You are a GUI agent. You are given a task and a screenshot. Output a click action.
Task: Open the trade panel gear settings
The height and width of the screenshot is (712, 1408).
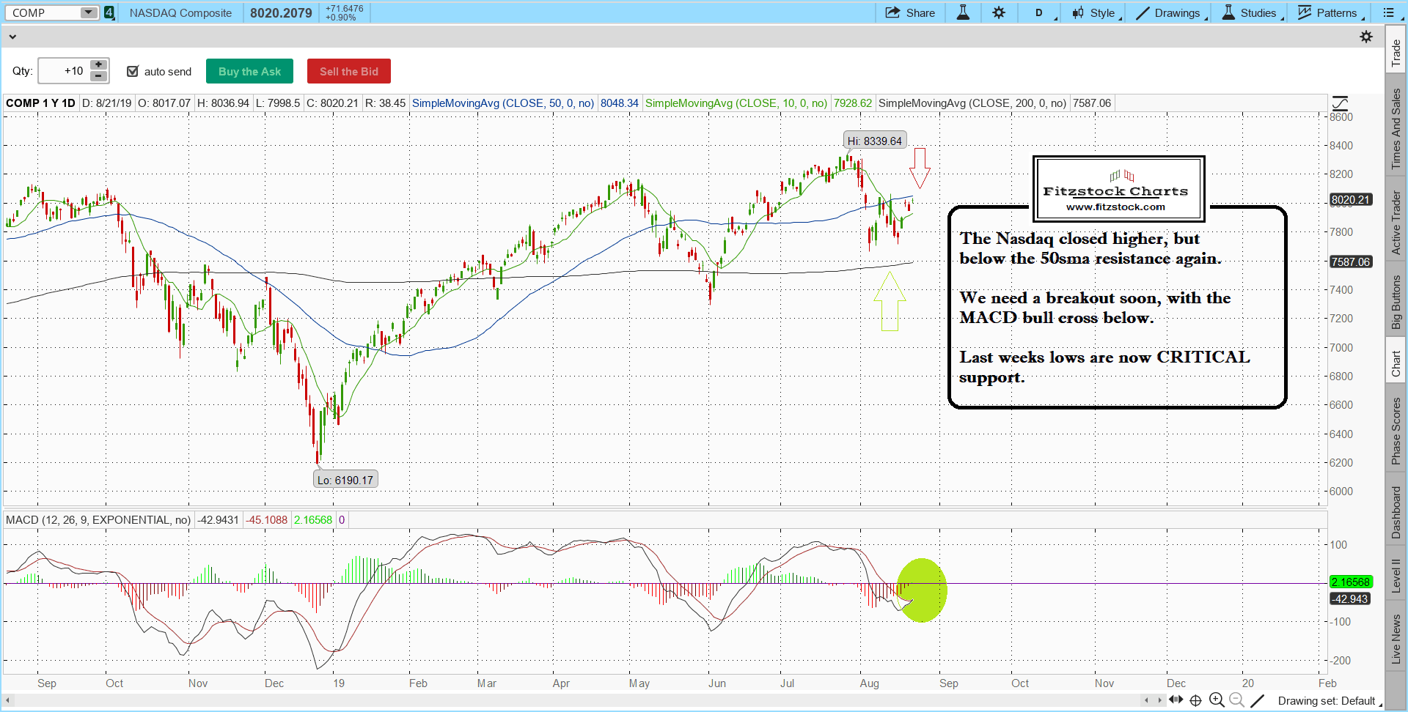[x=1366, y=37]
